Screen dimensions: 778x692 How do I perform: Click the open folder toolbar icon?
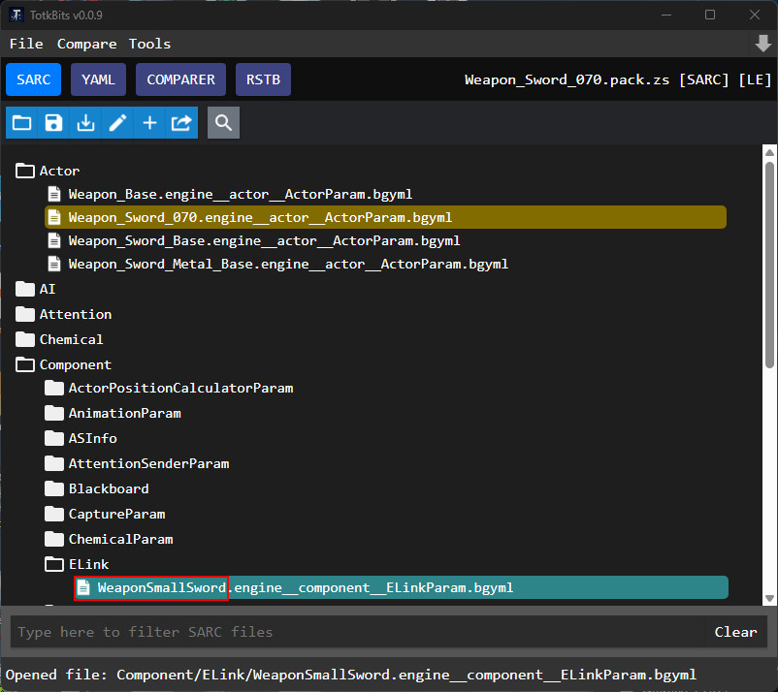point(21,123)
